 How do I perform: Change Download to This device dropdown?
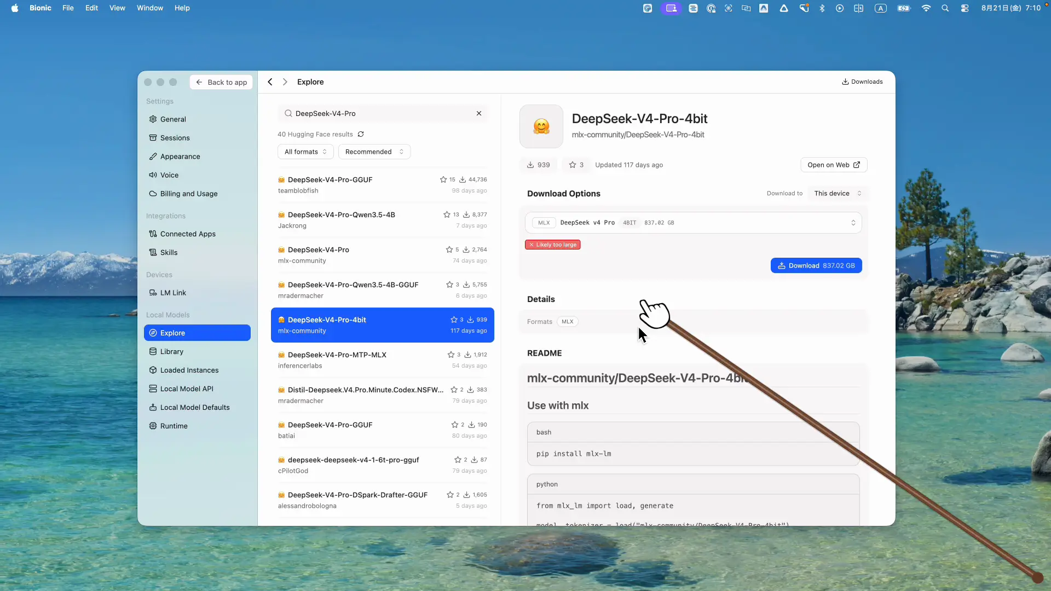pyautogui.click(x=838, y=193)
